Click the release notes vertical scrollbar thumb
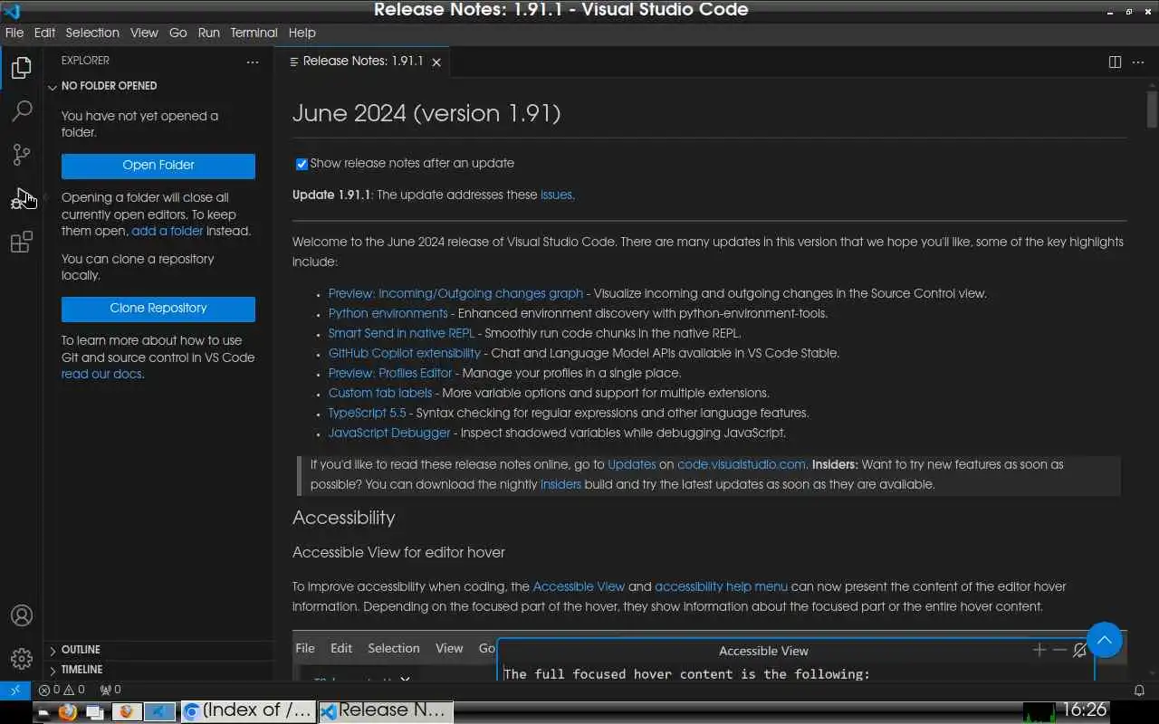Screen dimensions: 1159x724 point(1153,110)
